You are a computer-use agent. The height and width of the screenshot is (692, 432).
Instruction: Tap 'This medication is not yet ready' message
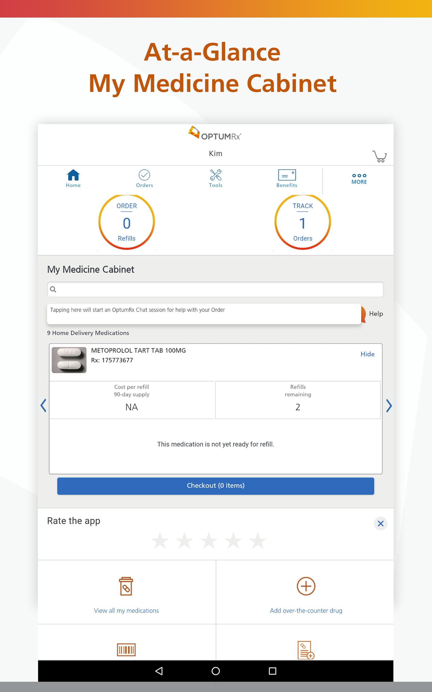215,444
